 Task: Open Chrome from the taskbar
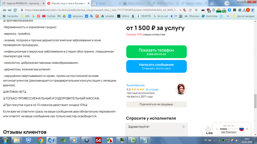40,140
